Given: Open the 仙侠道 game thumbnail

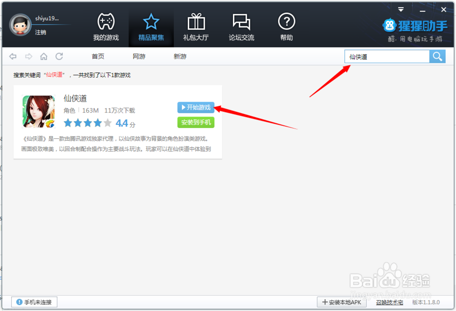Looking at the screenshot, I should pyautogui.click(x=39, y=112).
